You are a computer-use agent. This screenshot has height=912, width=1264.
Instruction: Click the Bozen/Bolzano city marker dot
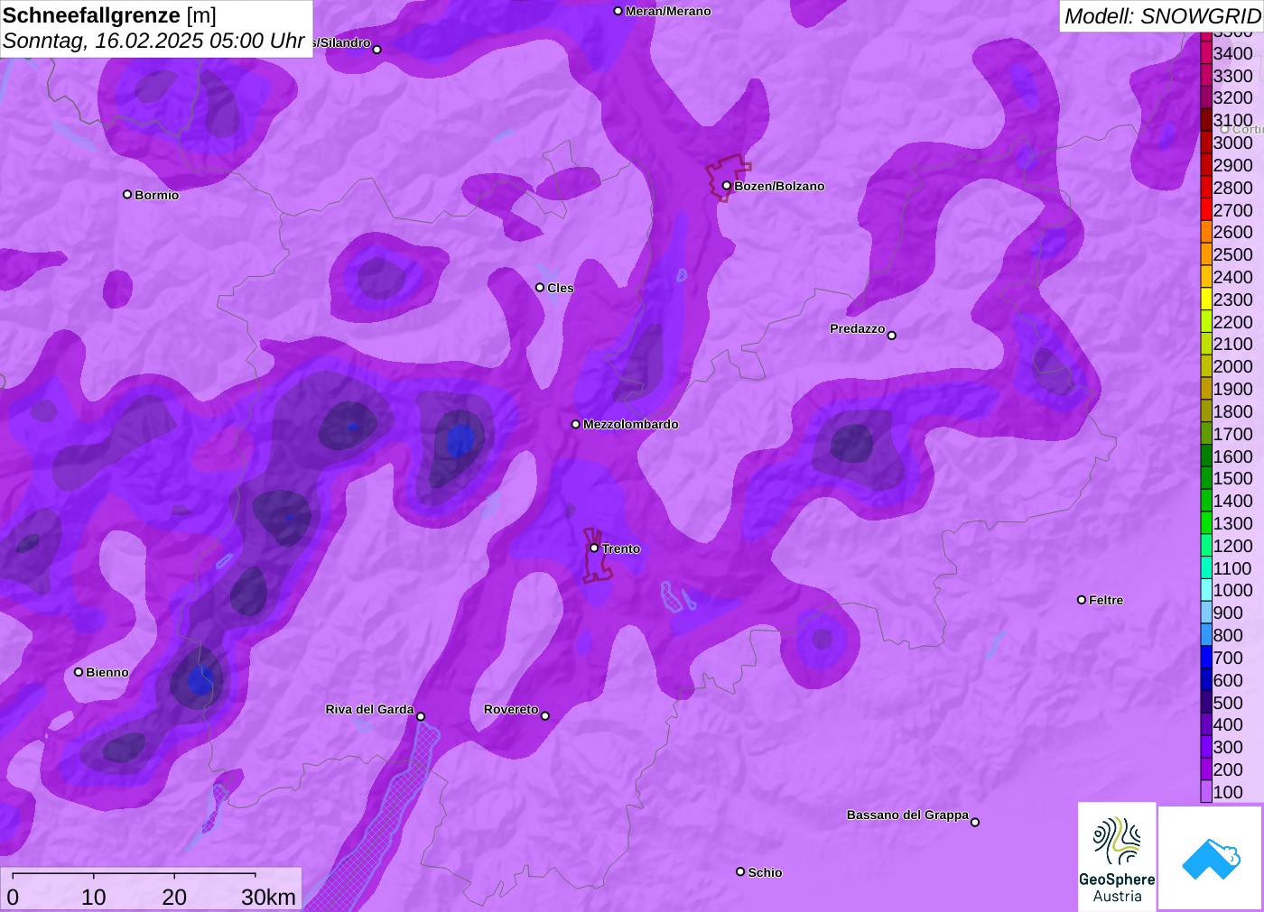727,186
